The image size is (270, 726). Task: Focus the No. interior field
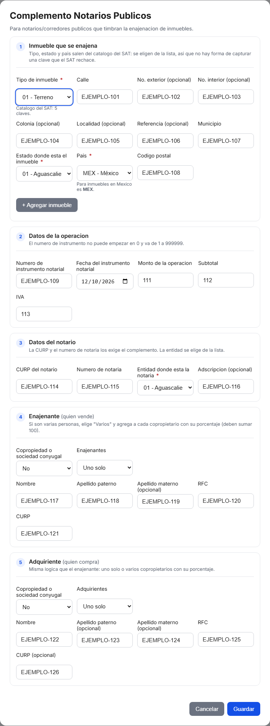(226, 97)
